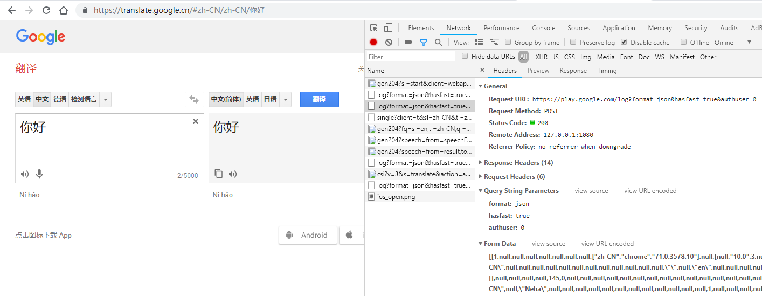The image size is (762, 296).
Task: Click the source text box containing 你好
Action: point(109,148)
